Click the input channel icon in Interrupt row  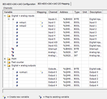coord(13,49)
